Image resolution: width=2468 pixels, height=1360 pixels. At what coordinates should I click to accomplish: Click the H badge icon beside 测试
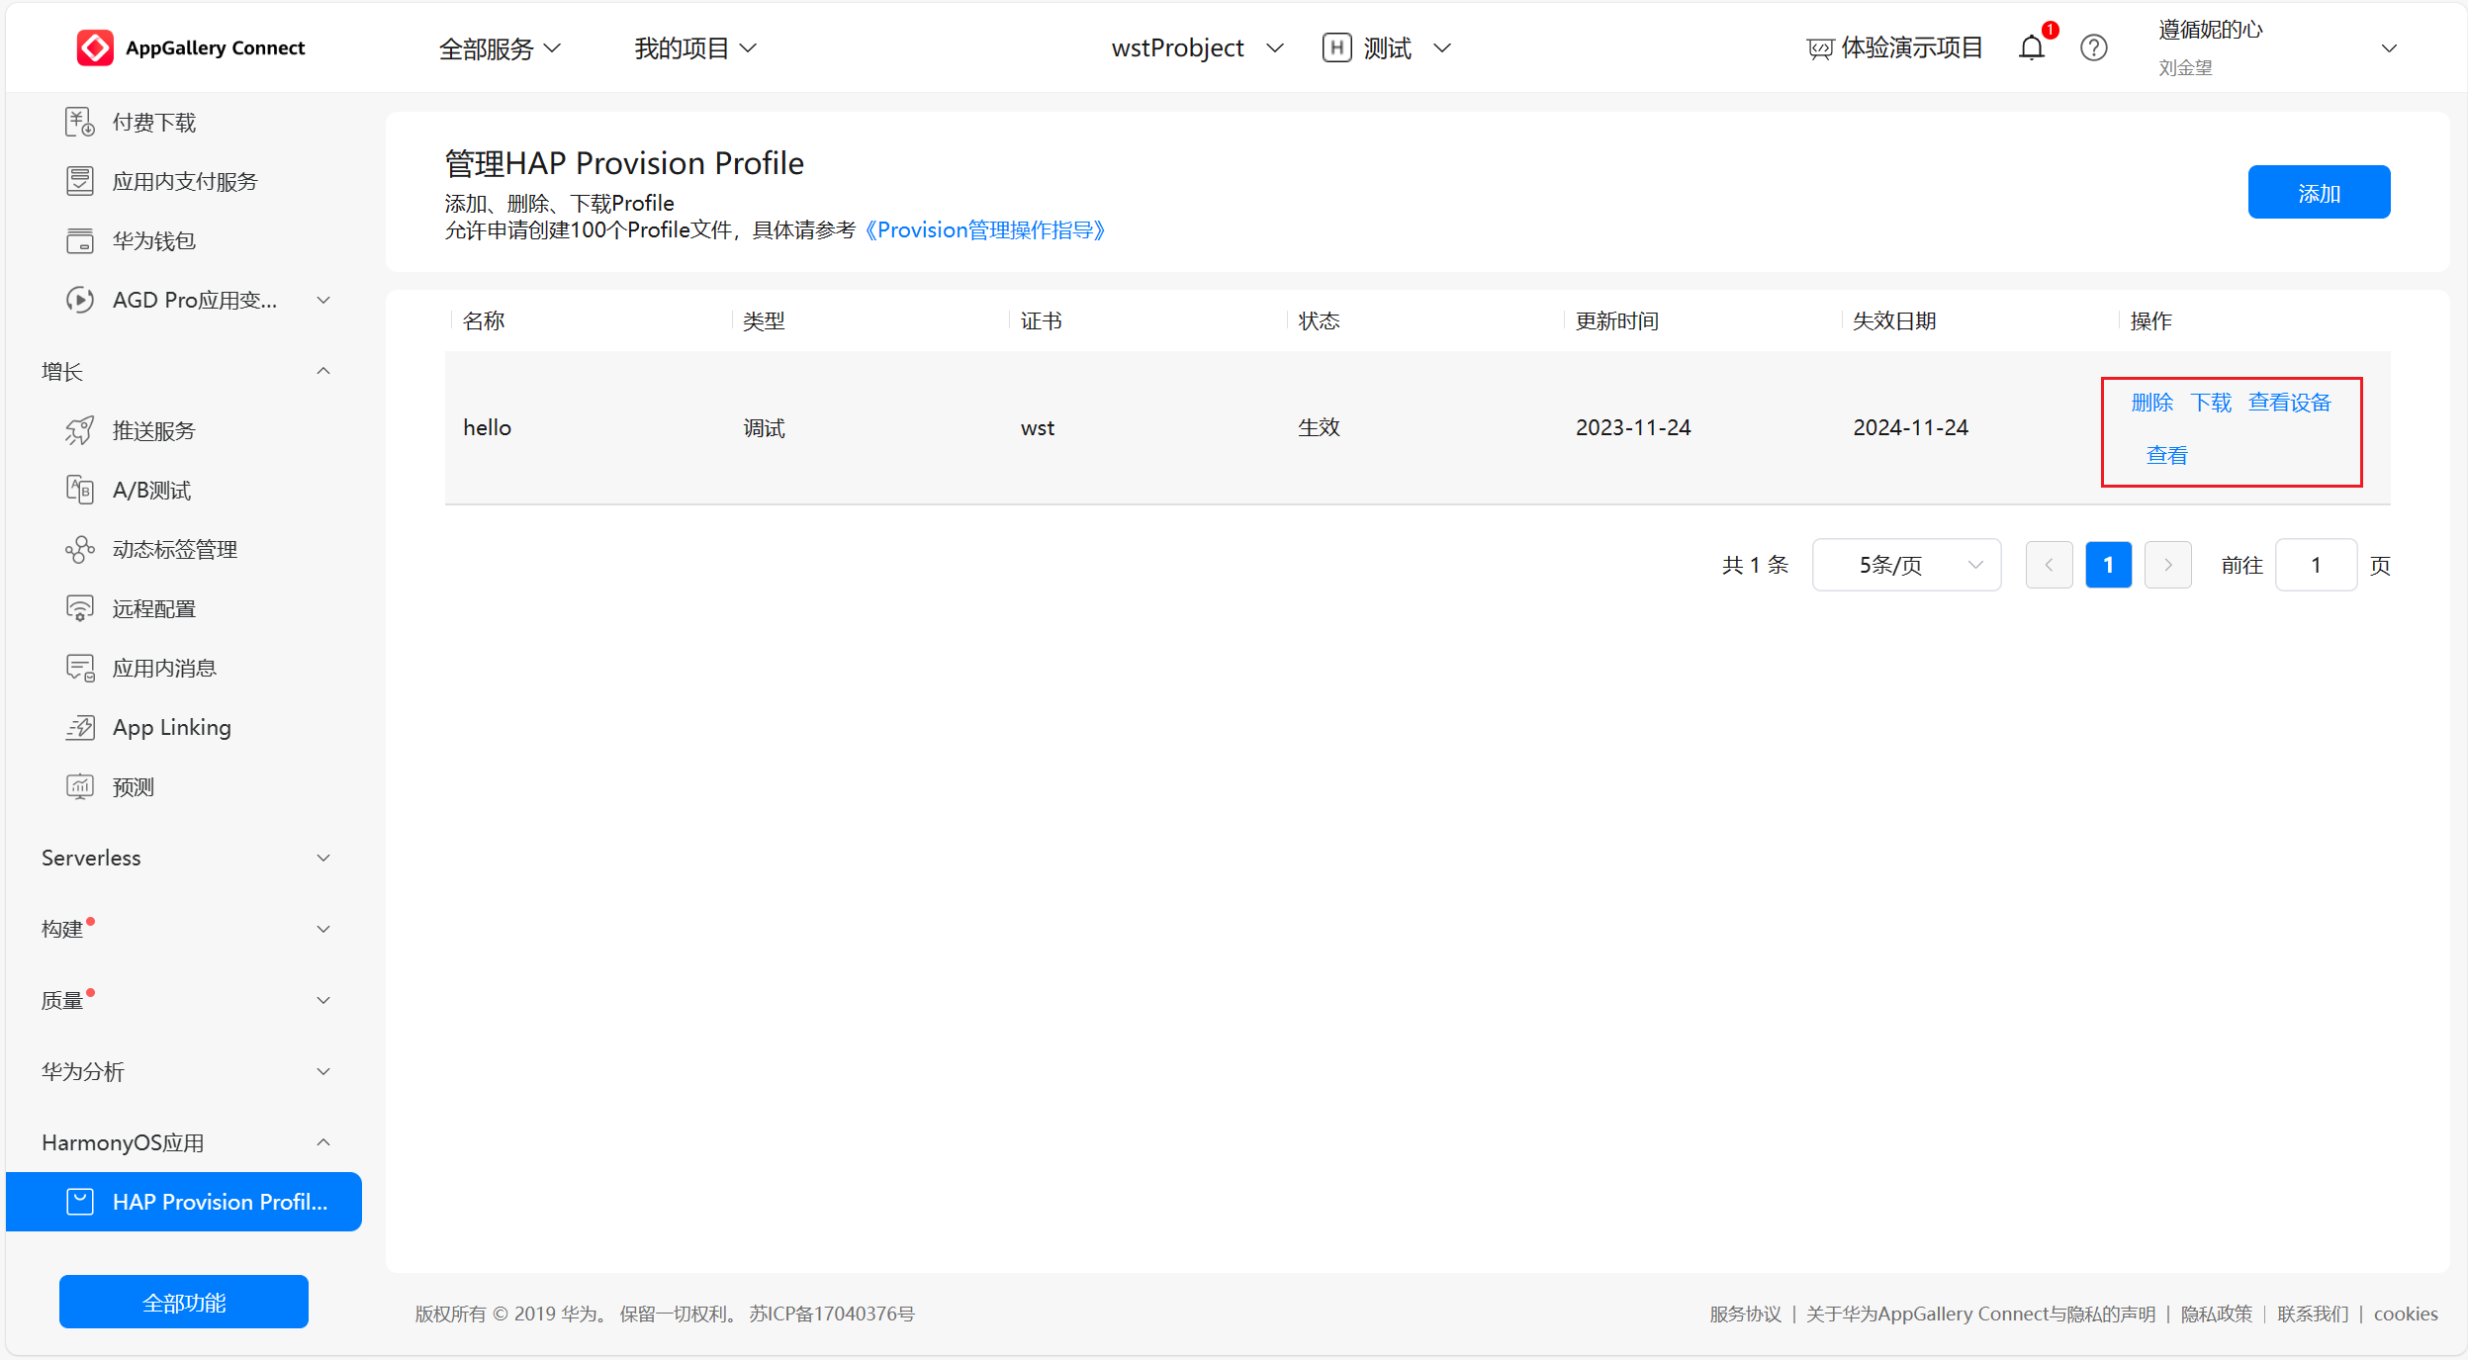(1336, 47)
